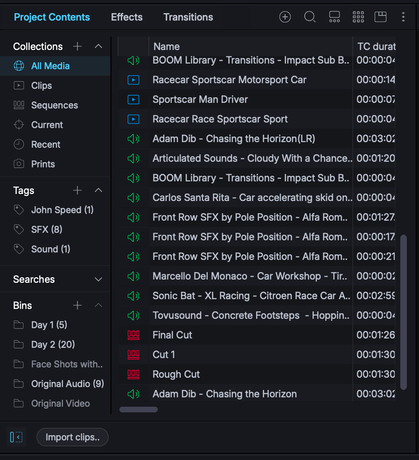Viewport: 419px width, 460px height.
Task: Expand the Searches section
Action: point(98,280)
